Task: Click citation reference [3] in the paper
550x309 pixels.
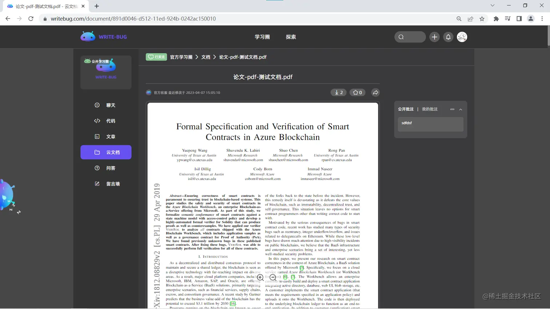Action: (x=302, y=268)
